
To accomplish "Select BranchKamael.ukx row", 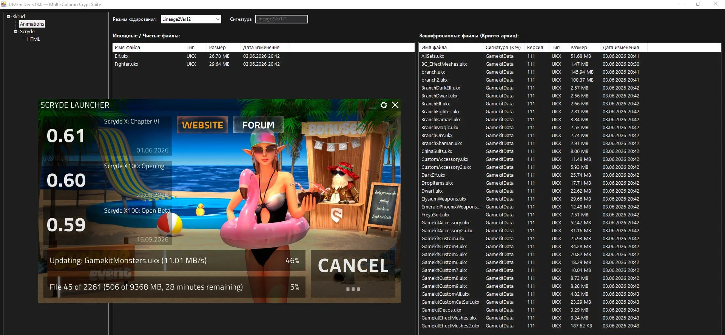I will pos(570,119).
